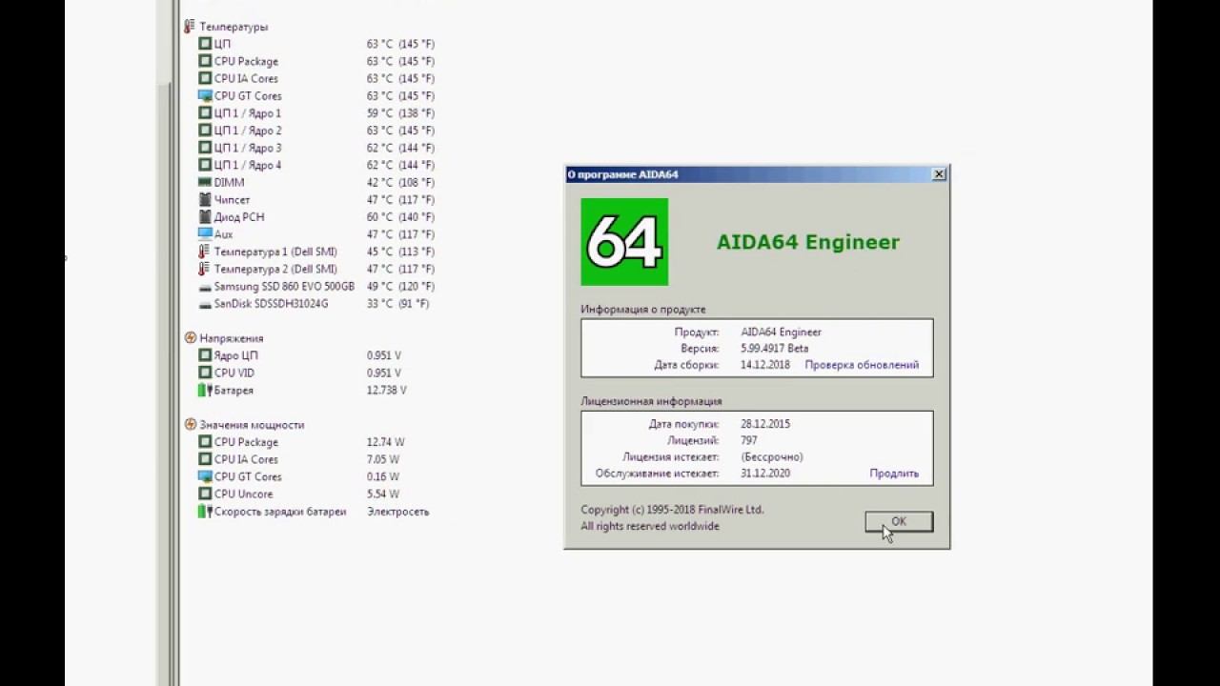The image size is (1220, 686).
Task: Click Температура 1 (Dell SMI) thermometer icon
Action: [204, 252]
